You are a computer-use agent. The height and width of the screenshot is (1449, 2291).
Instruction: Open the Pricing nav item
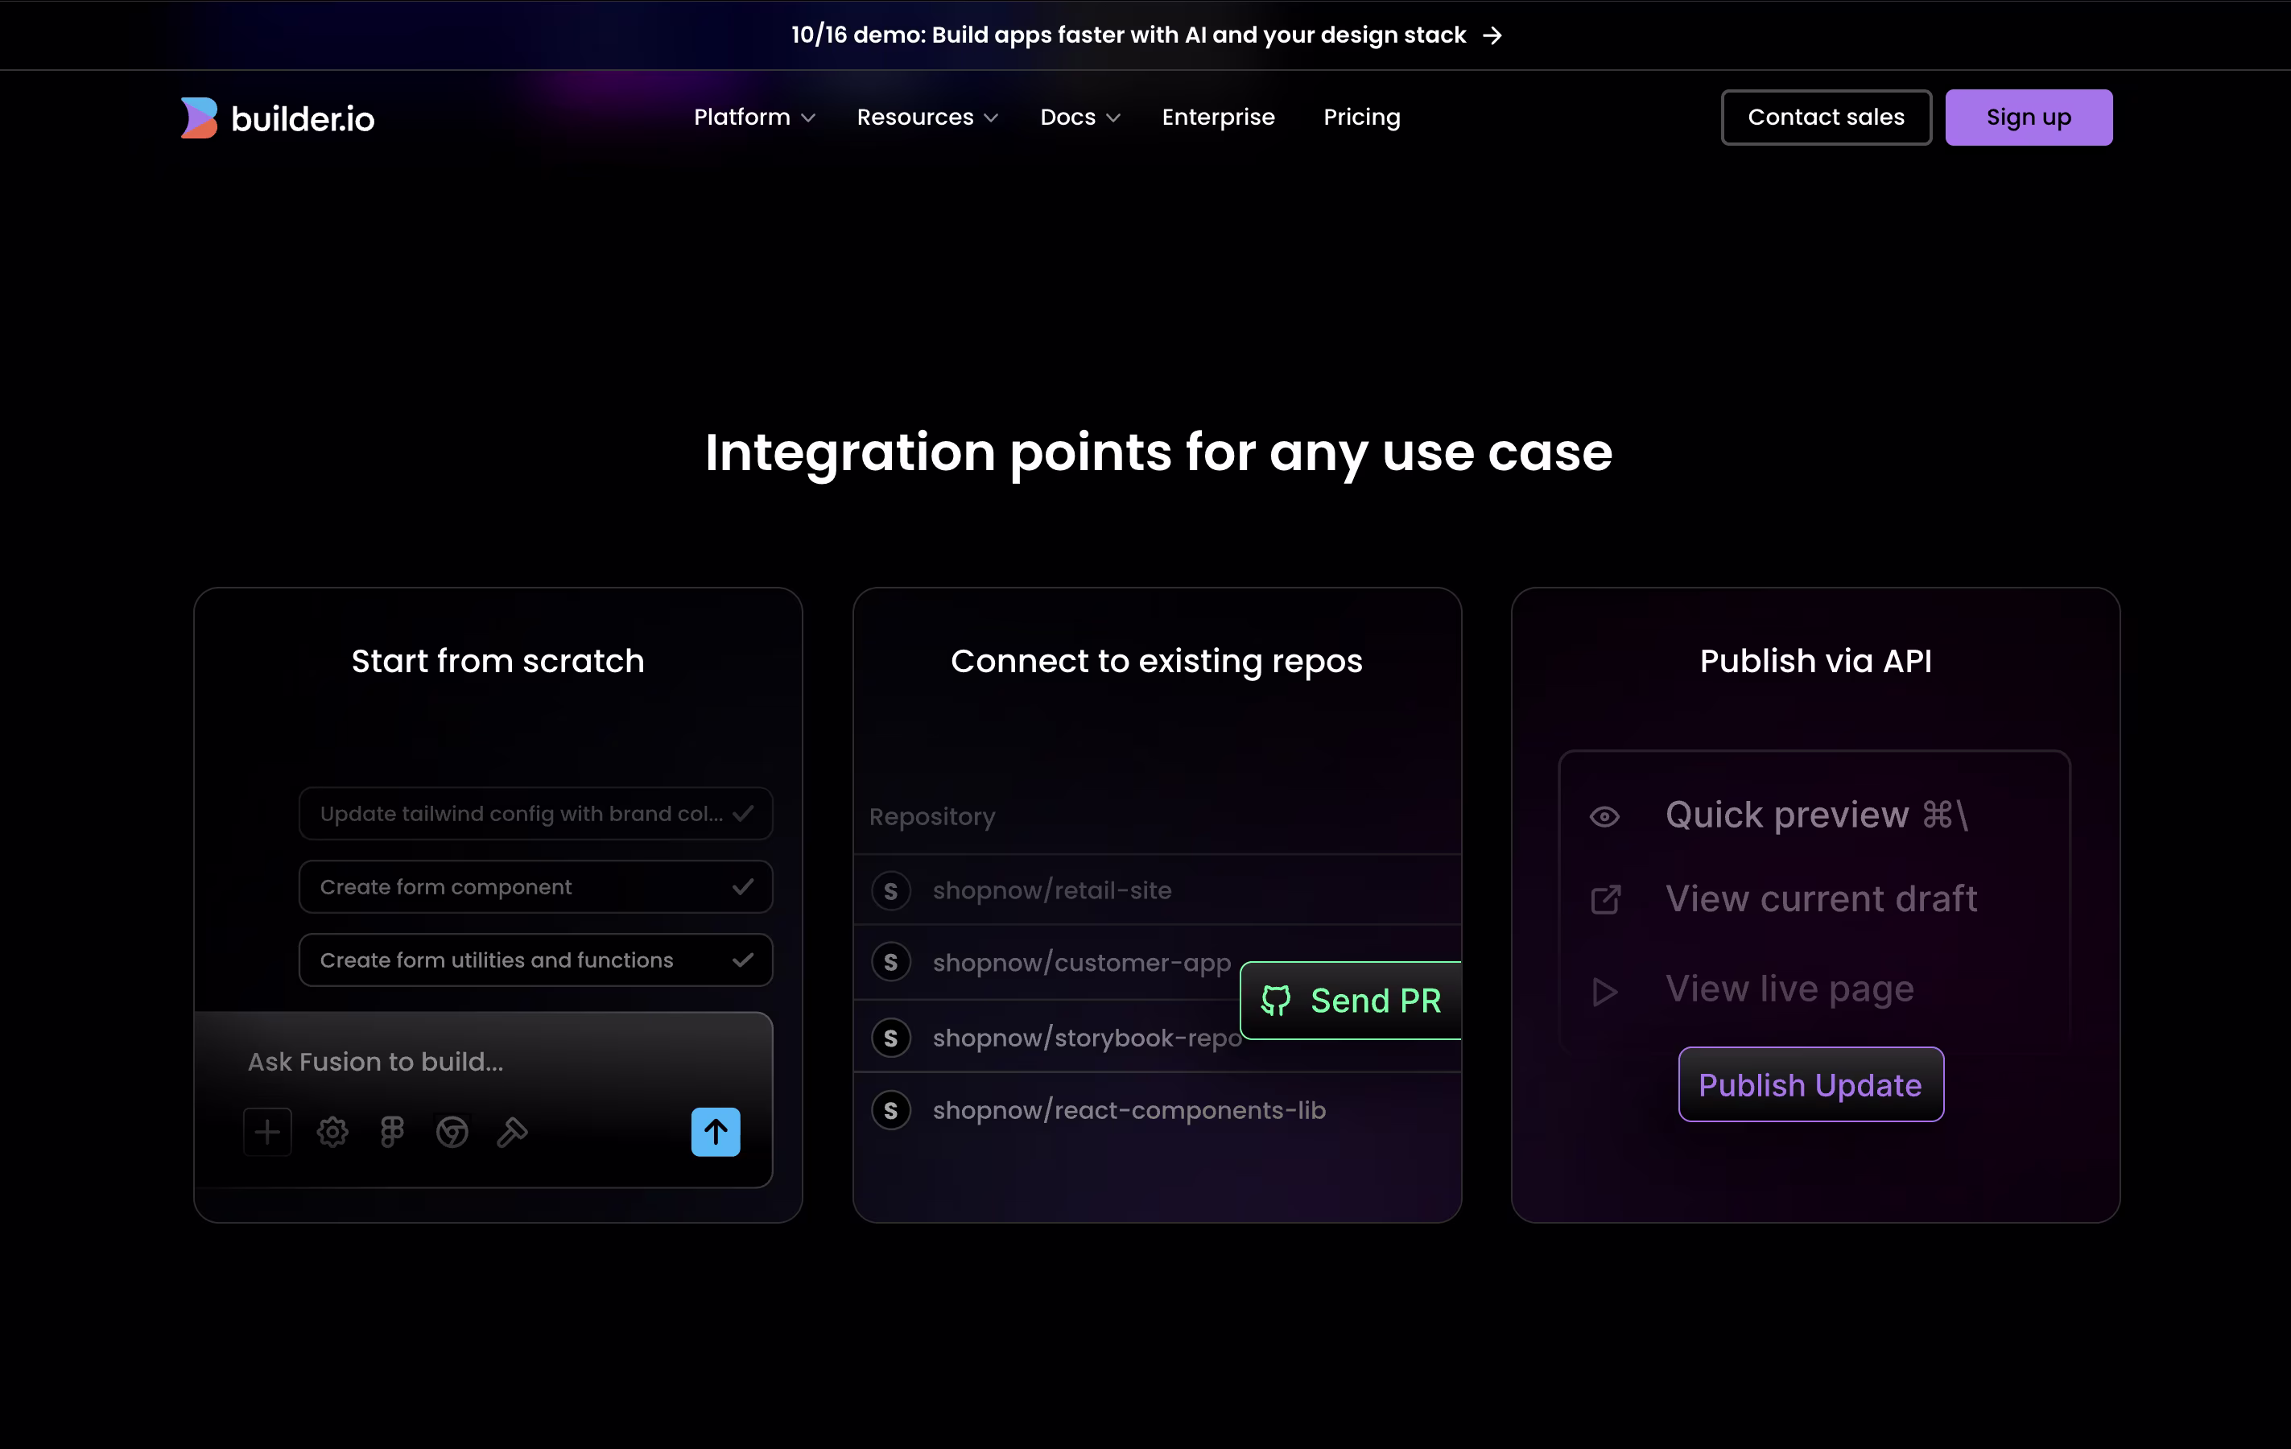(x=1361, y=117)
